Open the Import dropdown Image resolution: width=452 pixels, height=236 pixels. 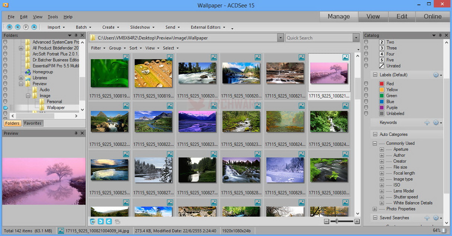coord(56,27)
